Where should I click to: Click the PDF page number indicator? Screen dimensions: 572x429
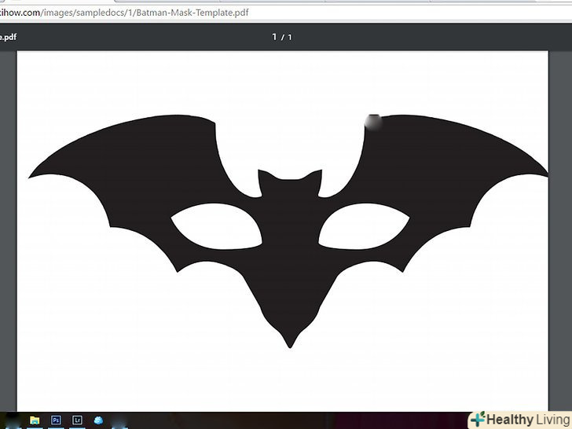tap(282, 37)
